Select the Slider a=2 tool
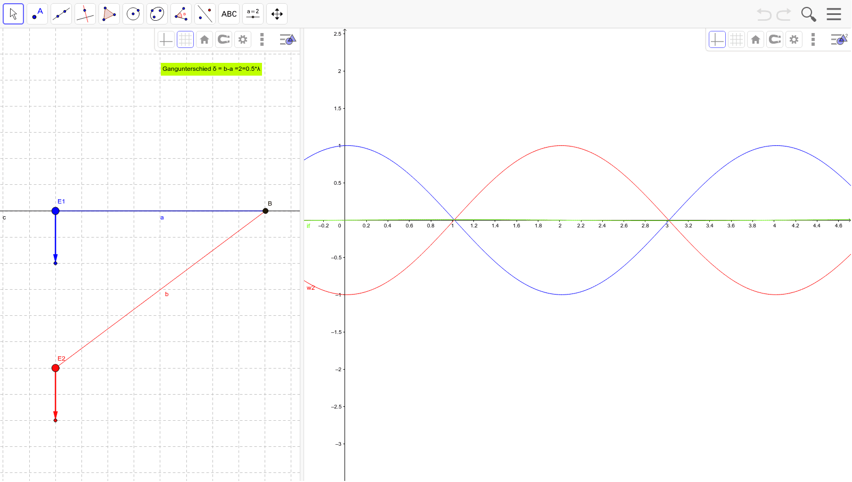Image resolution: width=852 pixels, height=482 pixels. [x=253, y=14]
